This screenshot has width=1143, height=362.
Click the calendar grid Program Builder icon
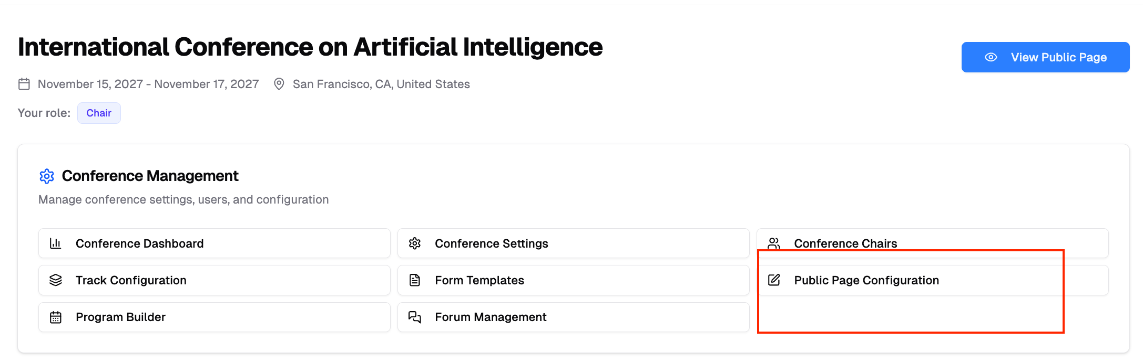point(56,317)
